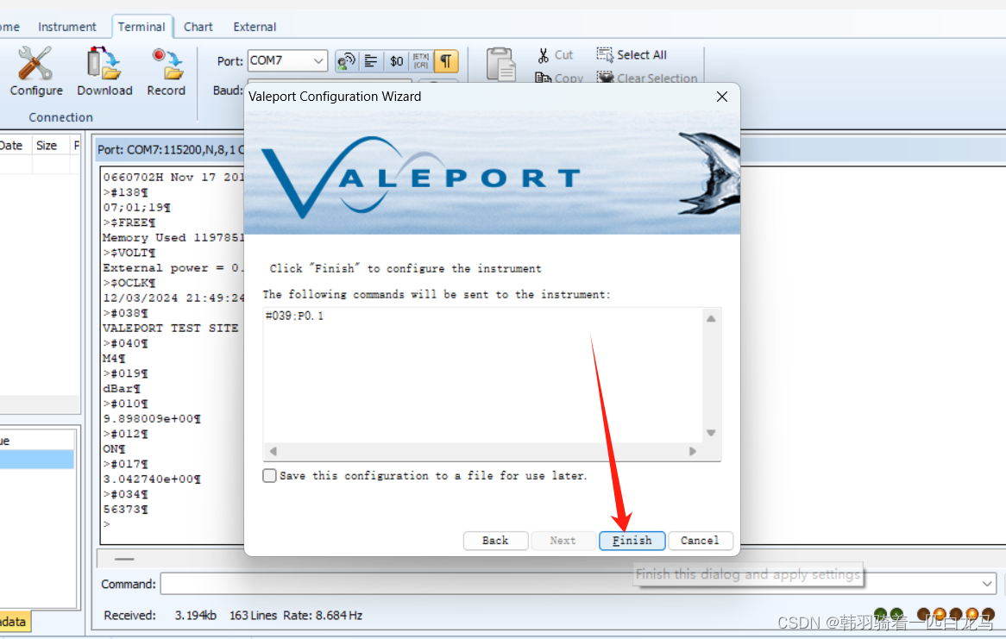Click the ON¶ terminal line
This screenshot has height=639, width=1006.
click(x=114, y=448)
